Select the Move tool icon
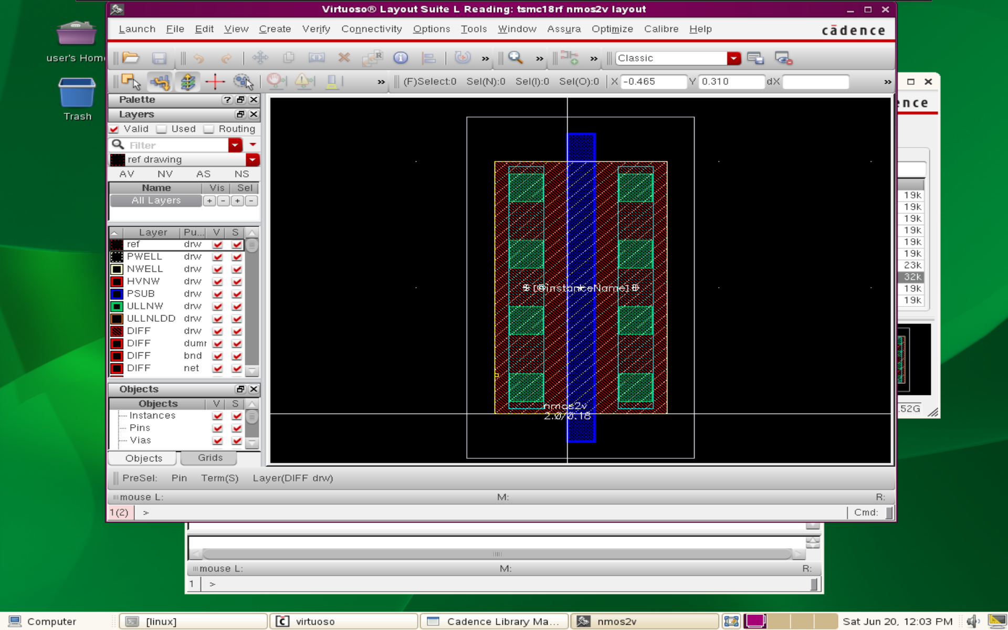The width and height of the screenshot is (1008, 630). coord(260,58)
